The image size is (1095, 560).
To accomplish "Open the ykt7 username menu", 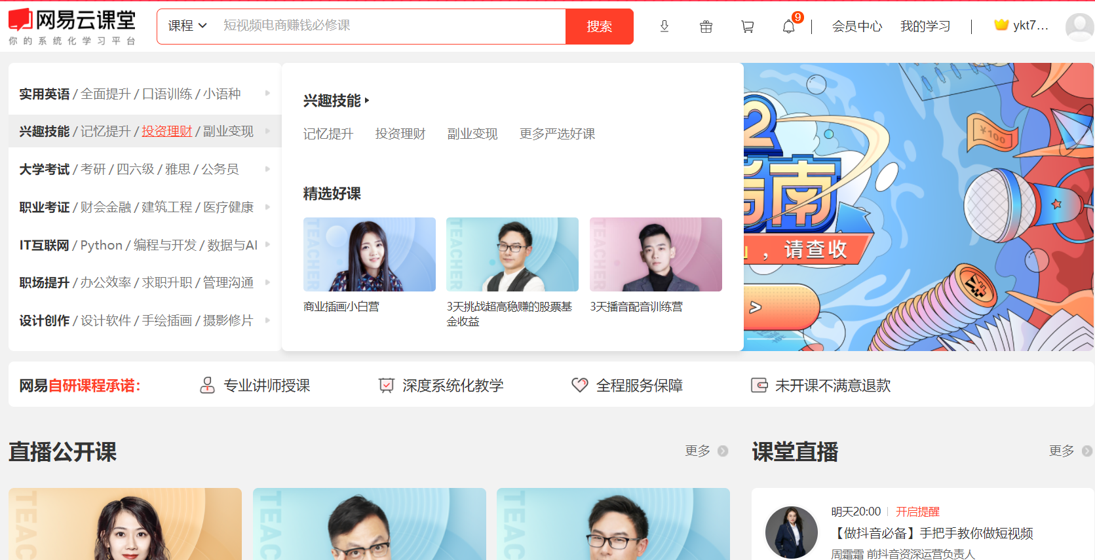I will point(1031,26).
